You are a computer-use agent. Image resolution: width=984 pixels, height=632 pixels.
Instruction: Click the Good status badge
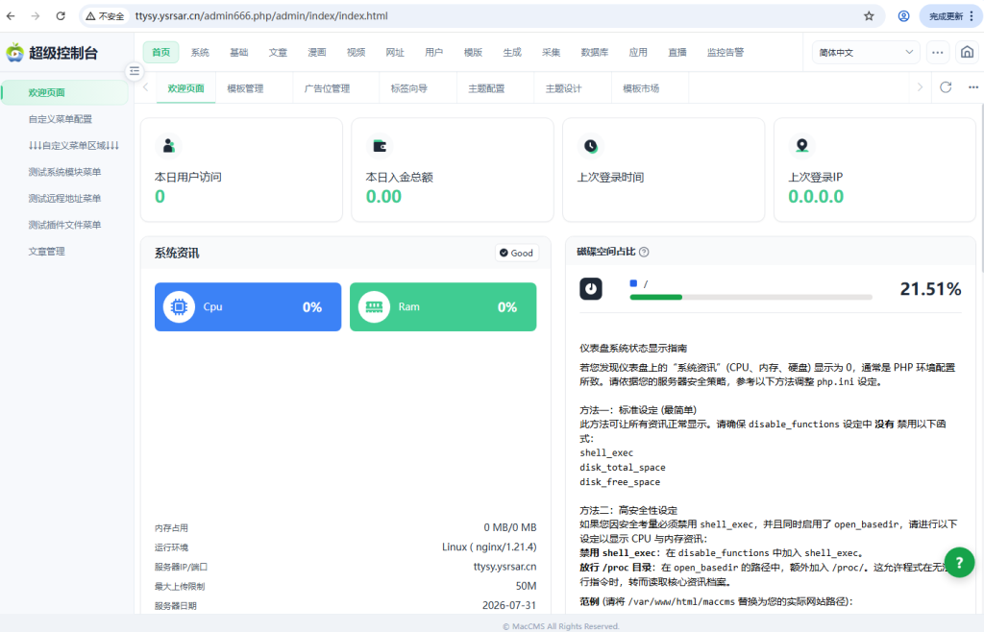point(516,253)
